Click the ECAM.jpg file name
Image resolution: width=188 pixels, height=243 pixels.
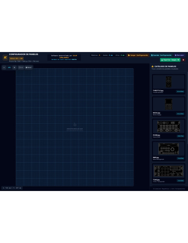tap(156, 135)
